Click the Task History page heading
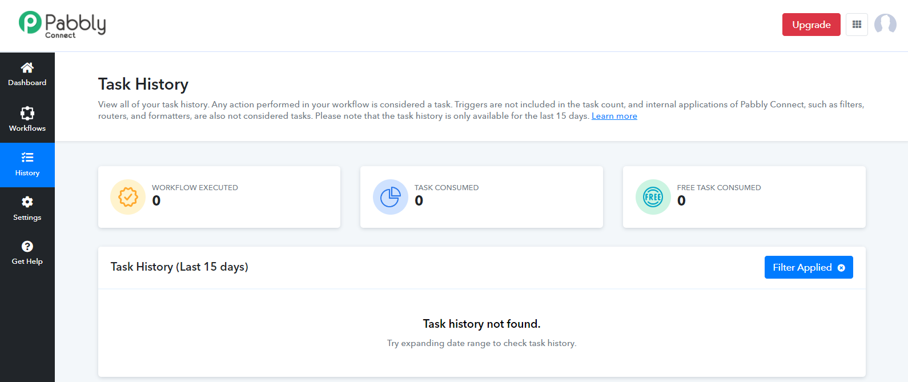Viewport: 908px width, 382px height. point(143,85)
